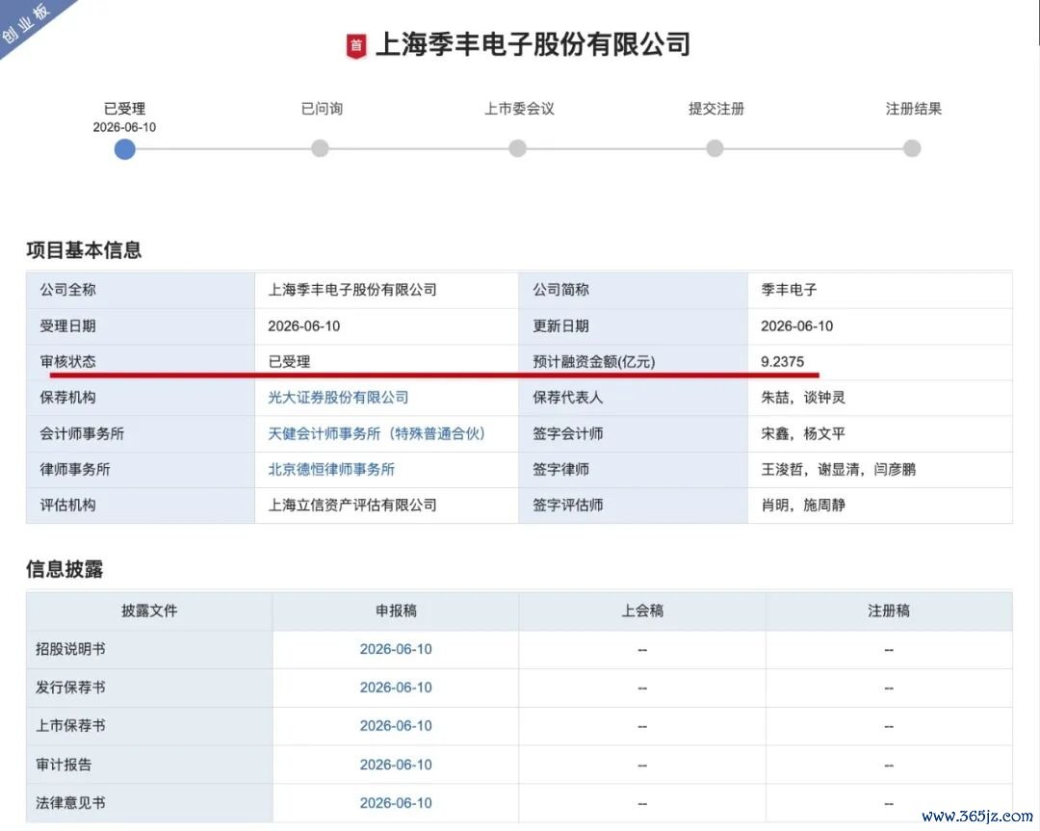Click the 律师事务所 label cell

(140, 470)
